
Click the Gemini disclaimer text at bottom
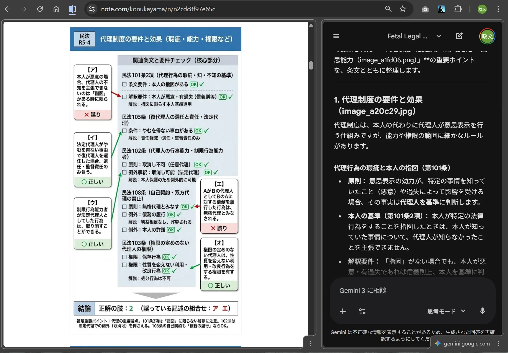(412, 335)
